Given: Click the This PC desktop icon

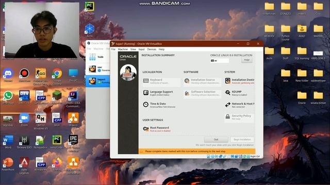Looking at the screenshot, I should tap(73, 76).
